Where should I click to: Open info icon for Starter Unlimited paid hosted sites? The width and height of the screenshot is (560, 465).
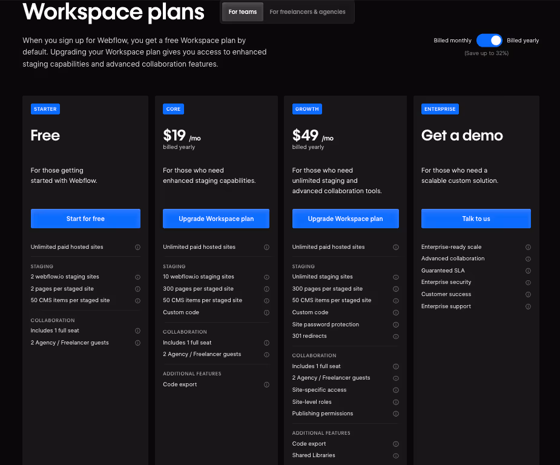click(137, 247)
